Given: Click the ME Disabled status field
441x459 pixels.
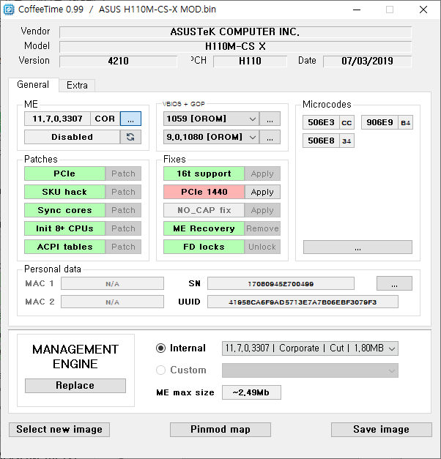Looking at the screenshot, I should click(72, 137).
